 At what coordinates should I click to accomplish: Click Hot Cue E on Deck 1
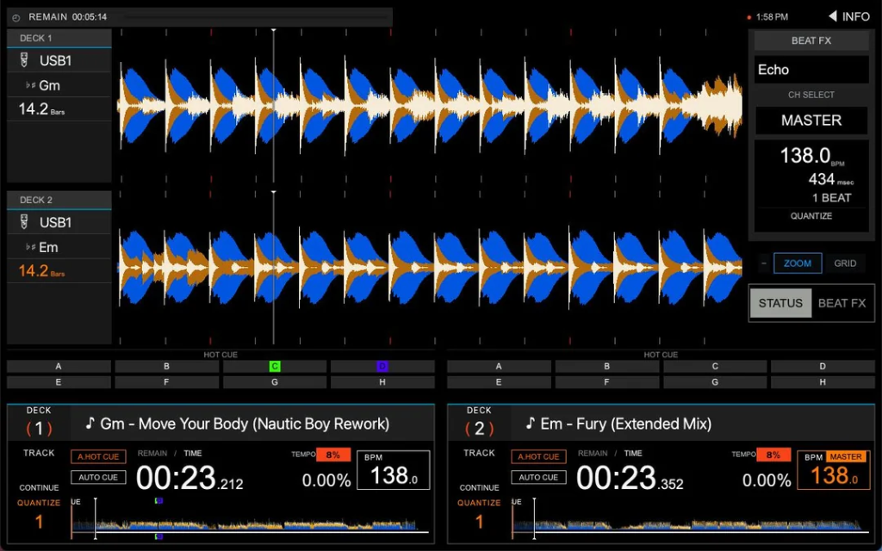click(59, 382)
